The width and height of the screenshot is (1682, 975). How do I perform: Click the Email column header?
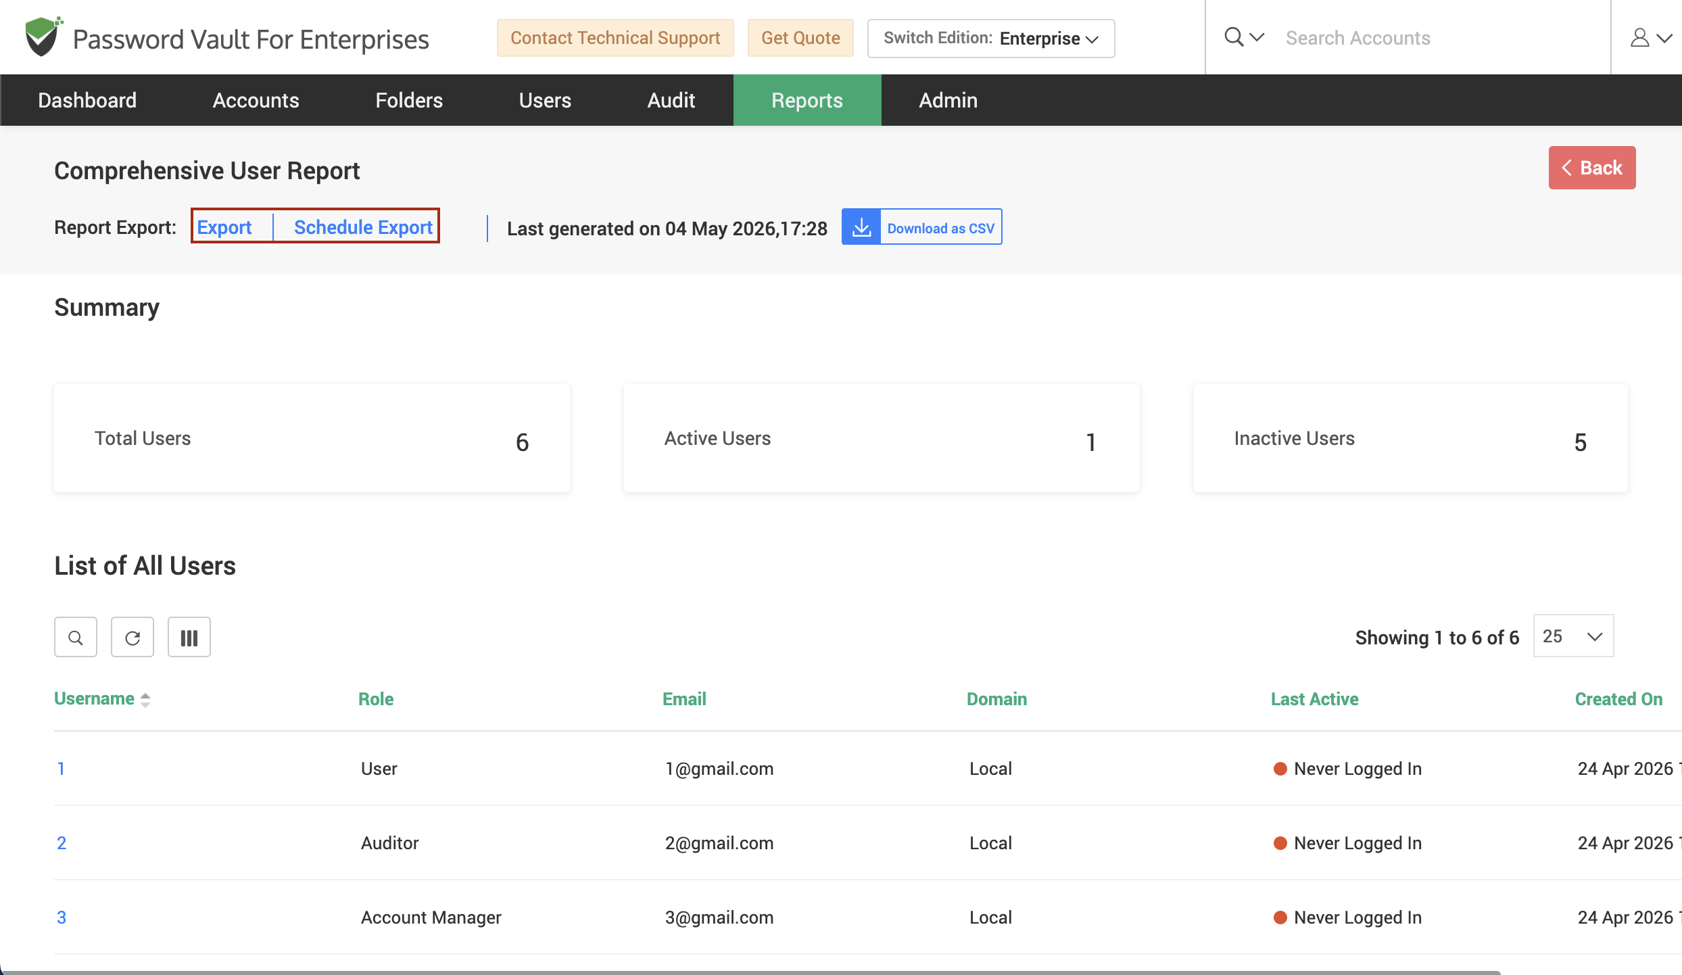coord(684,699)
